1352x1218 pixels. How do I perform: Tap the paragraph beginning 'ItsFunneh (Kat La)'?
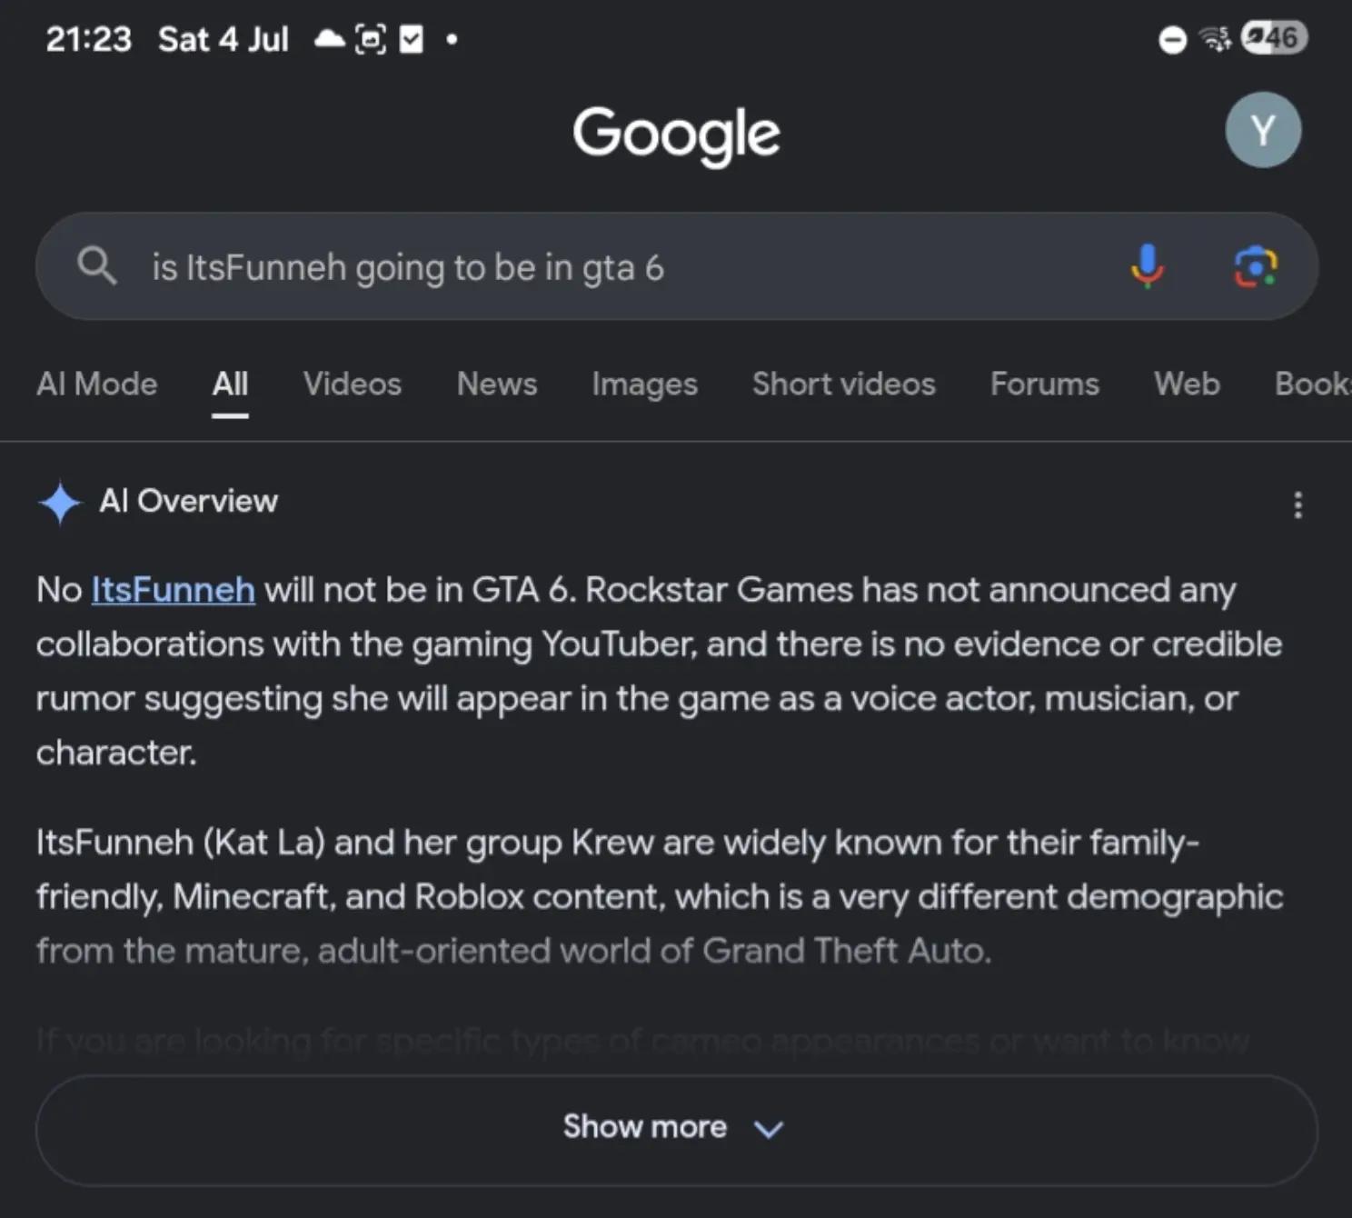(660, 896)
